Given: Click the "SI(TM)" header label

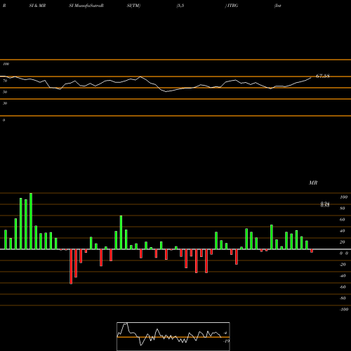Looking at the screenshot, I should click(133, 6).
